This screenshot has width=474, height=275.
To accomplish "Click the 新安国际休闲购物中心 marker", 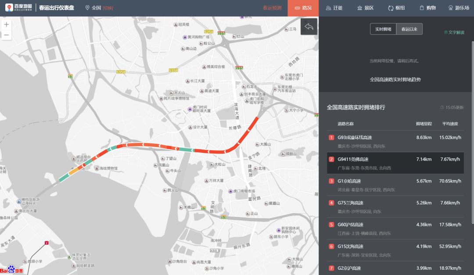I will tap(279, 230).
